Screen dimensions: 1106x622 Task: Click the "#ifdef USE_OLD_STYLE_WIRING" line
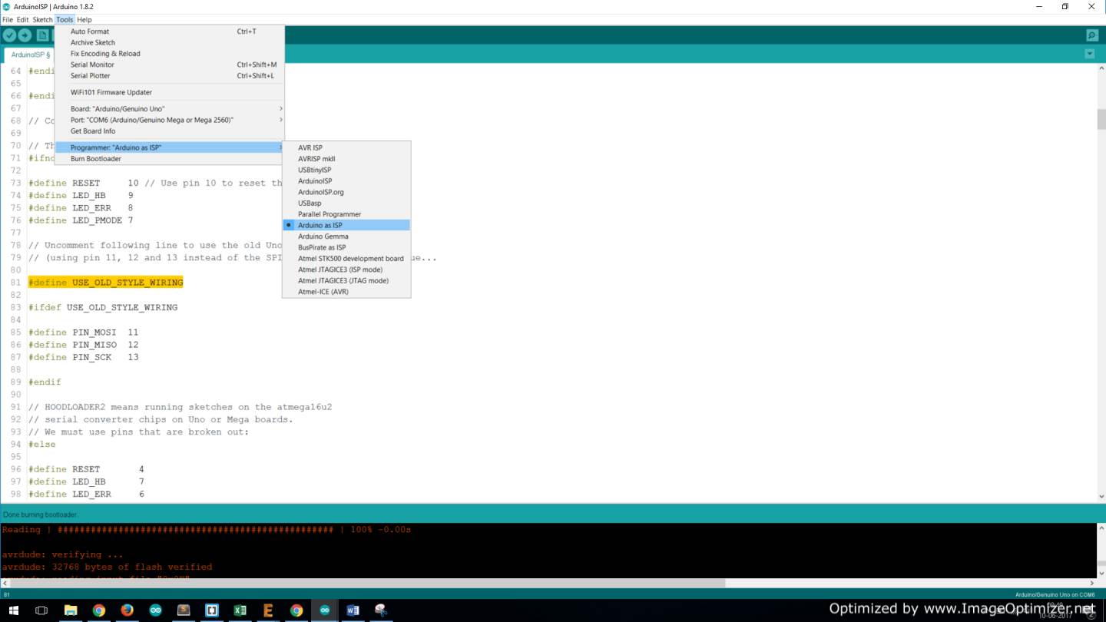coord(103,307)
